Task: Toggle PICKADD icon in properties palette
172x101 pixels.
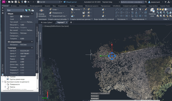Action: (x=26, y=10)
